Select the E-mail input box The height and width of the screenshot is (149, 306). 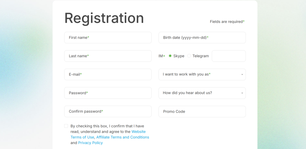pyautogui.click(x=108, y=74)
